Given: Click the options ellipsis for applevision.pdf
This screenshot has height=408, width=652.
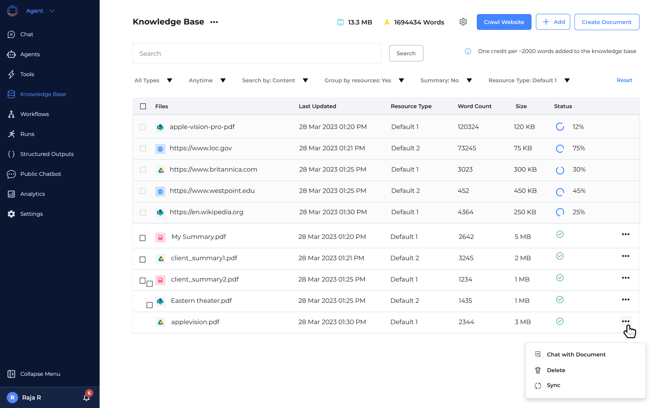Looking at the screenshot, I should [626, 321].
